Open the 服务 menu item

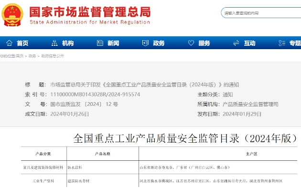(x=204, y=43)
